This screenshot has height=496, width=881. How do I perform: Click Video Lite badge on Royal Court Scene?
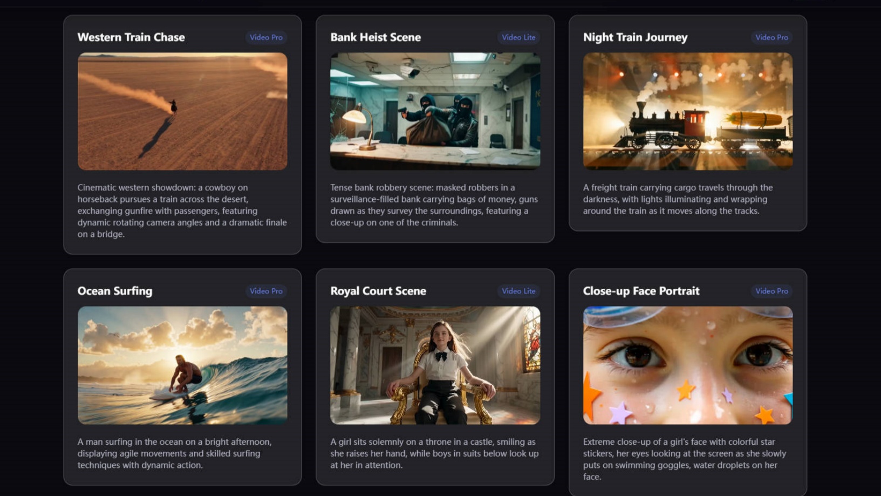pyautogui.click(x=518, y=291)
